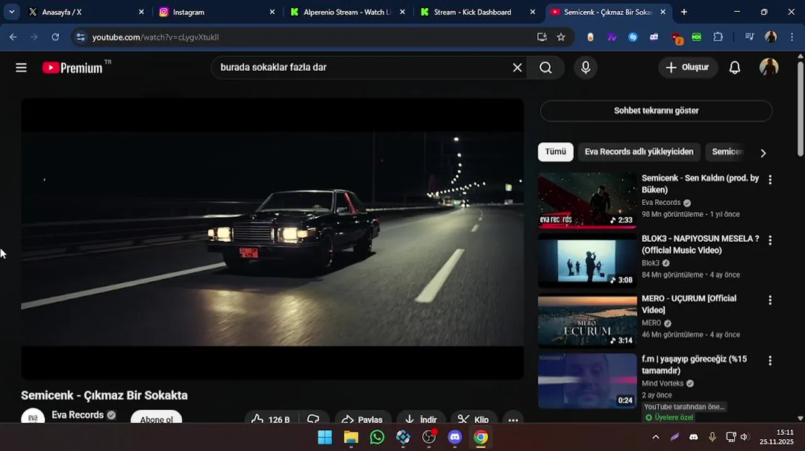Open options for MERO UÇURUM video

tap(770, 300)
